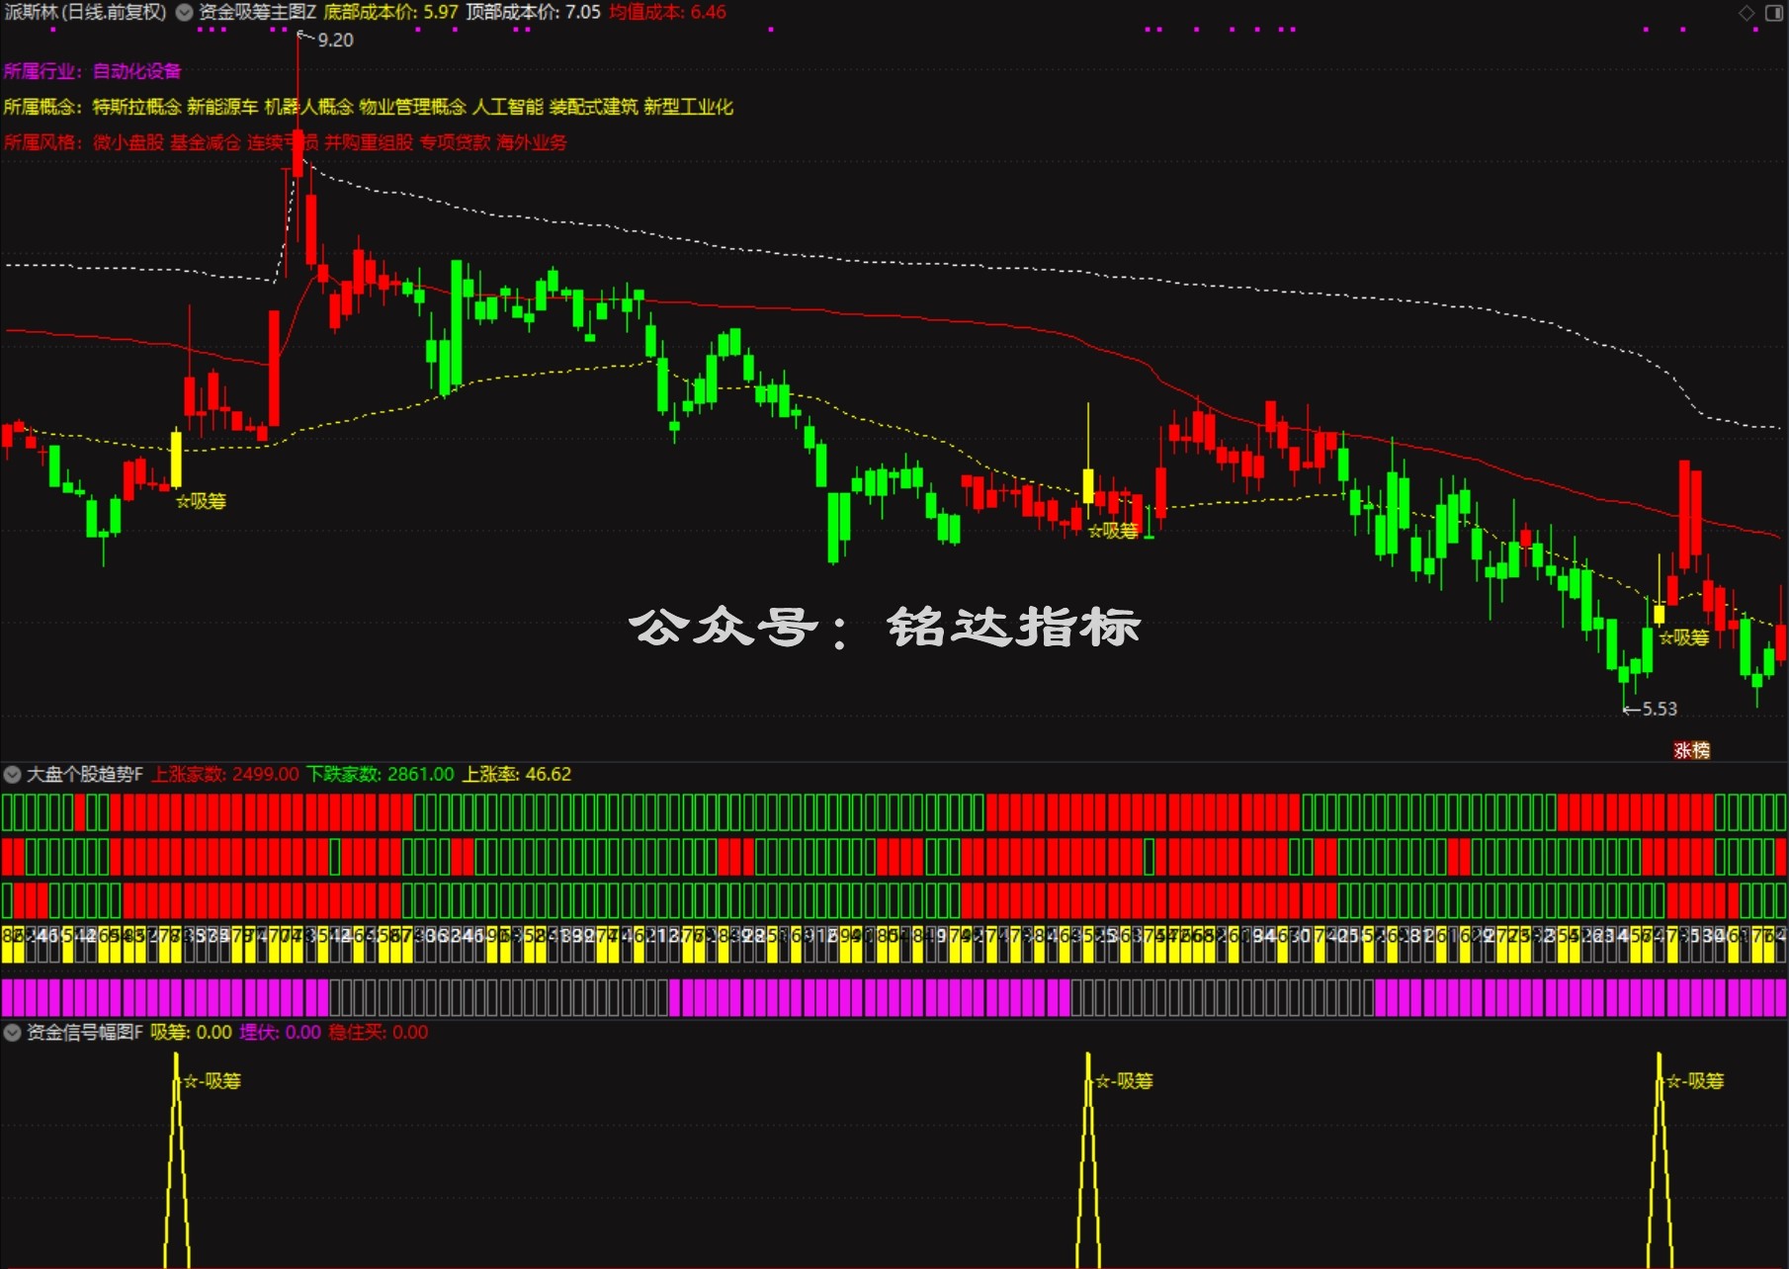1789x1269 pixels.
Task: Click the 上涨家数: 2499.00 readout
Action: click(x=225, y=774)
